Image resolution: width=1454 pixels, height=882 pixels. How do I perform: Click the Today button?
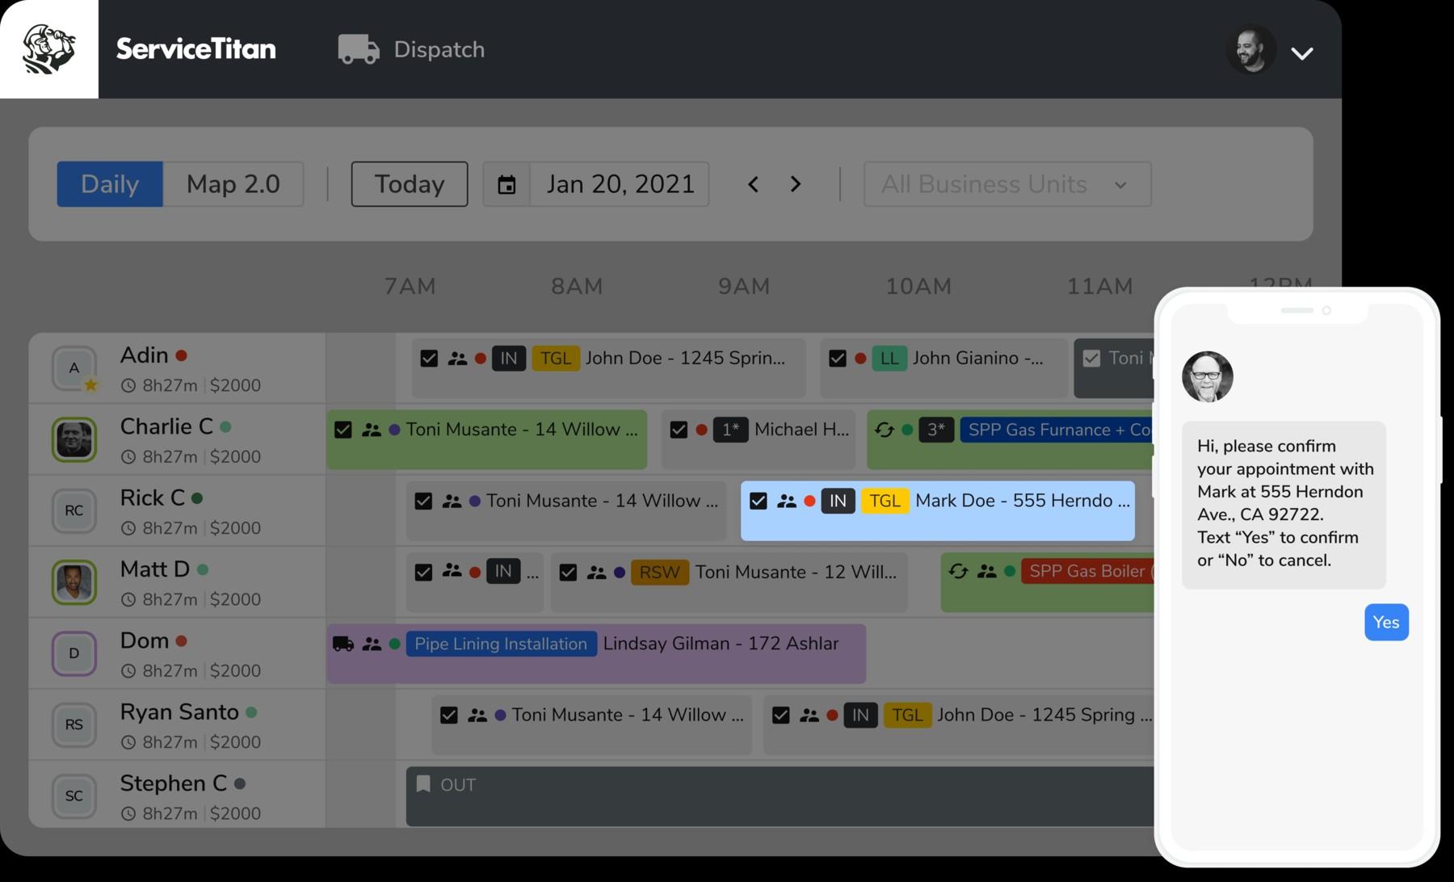click(410, 184)
